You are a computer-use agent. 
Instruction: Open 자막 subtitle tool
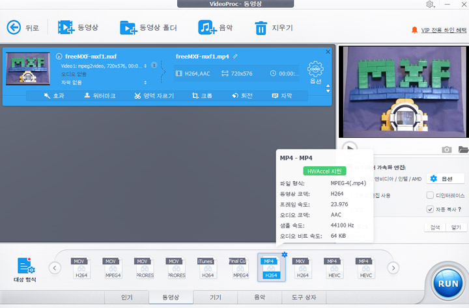[x=282, y=96]
